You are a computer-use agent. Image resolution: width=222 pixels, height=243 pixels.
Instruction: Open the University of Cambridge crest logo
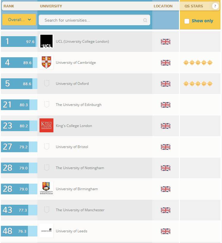(x=46, y=62)
